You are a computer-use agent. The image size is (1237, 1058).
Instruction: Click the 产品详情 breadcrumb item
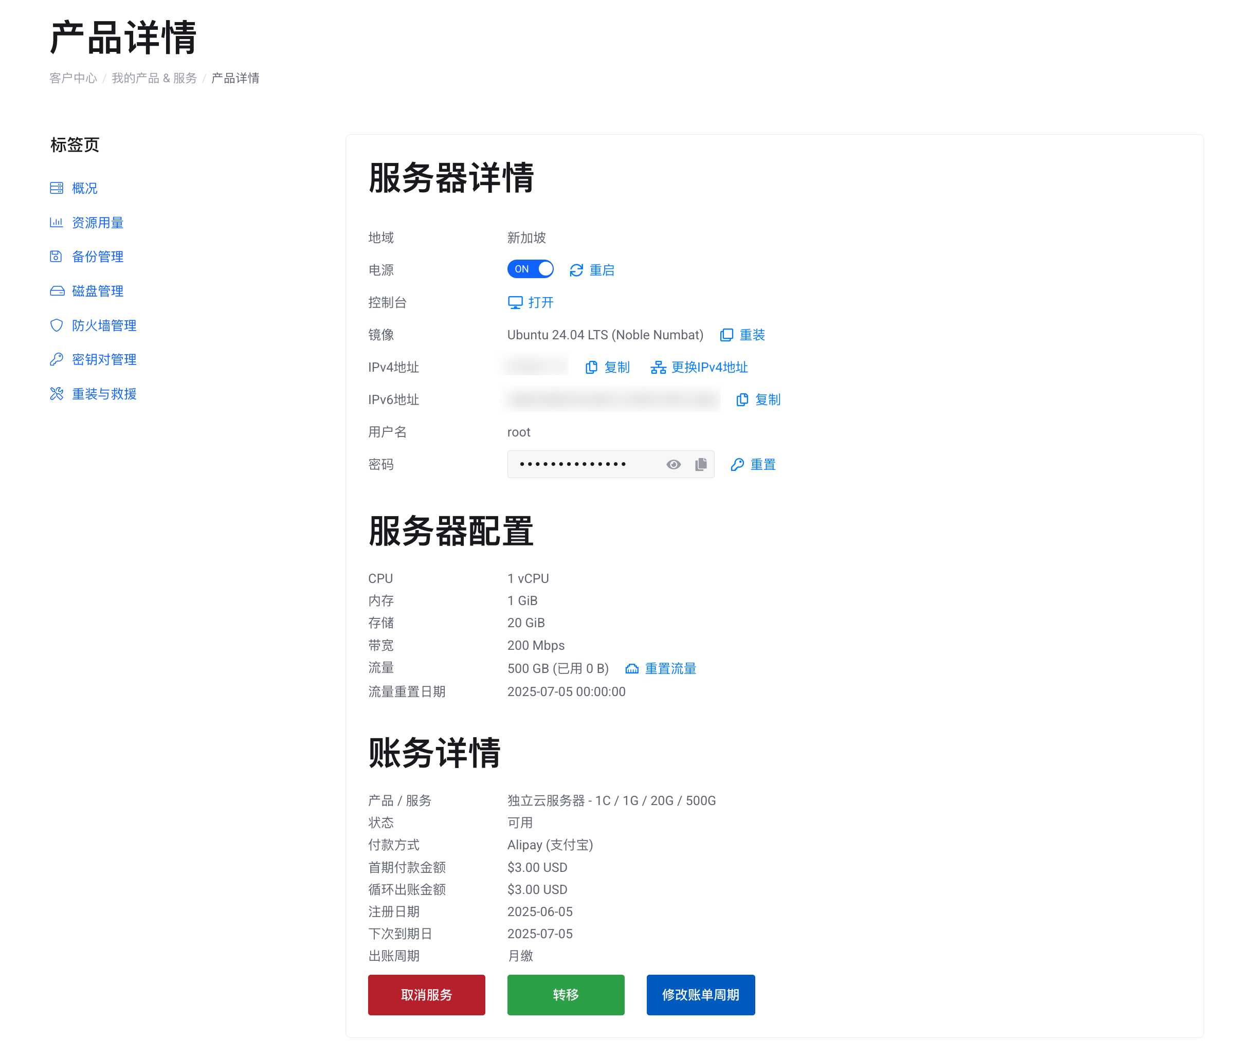click(x=235, y=78)
